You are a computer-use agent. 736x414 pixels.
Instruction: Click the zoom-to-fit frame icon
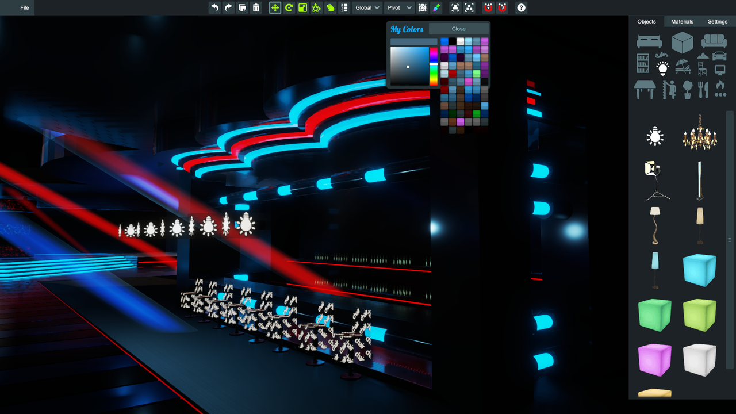click(455, 7)
